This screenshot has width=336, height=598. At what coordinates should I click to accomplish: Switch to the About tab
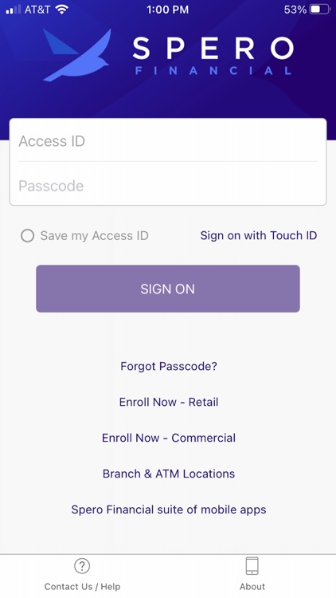[x=252, y=576]
